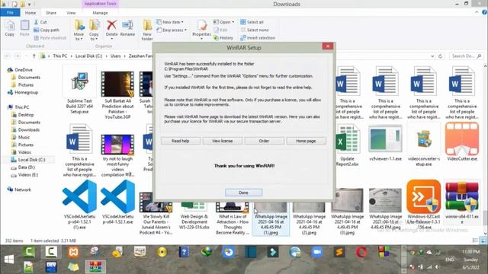The width and height of the screenshot is (488, 274).
Task: Click Copy path in the ribbon
Action: click(47, 30)
